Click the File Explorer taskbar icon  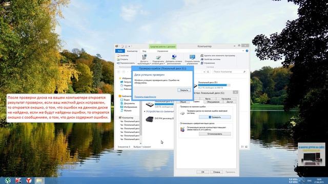39,180
